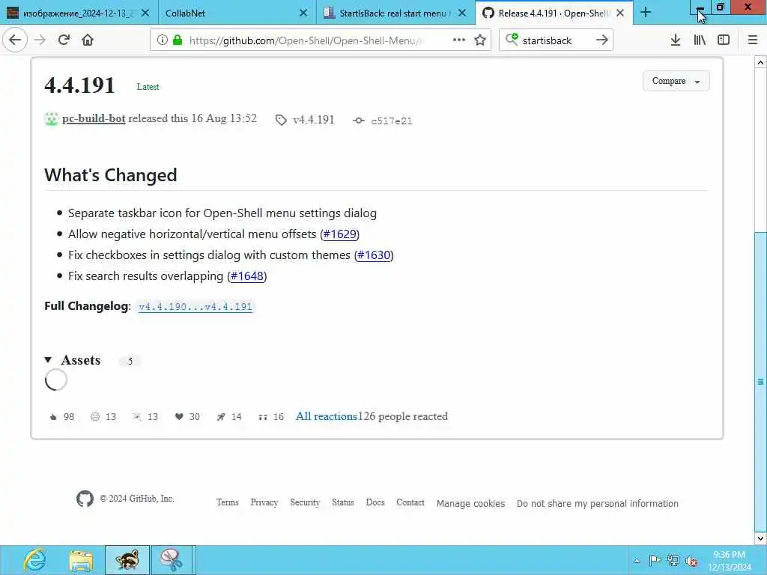
Task: Open the Contact footer link
Action: 410,502
